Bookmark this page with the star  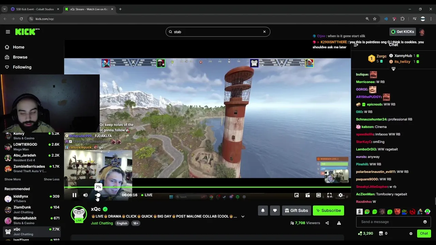pyautogui.click(x=375, y=19)
